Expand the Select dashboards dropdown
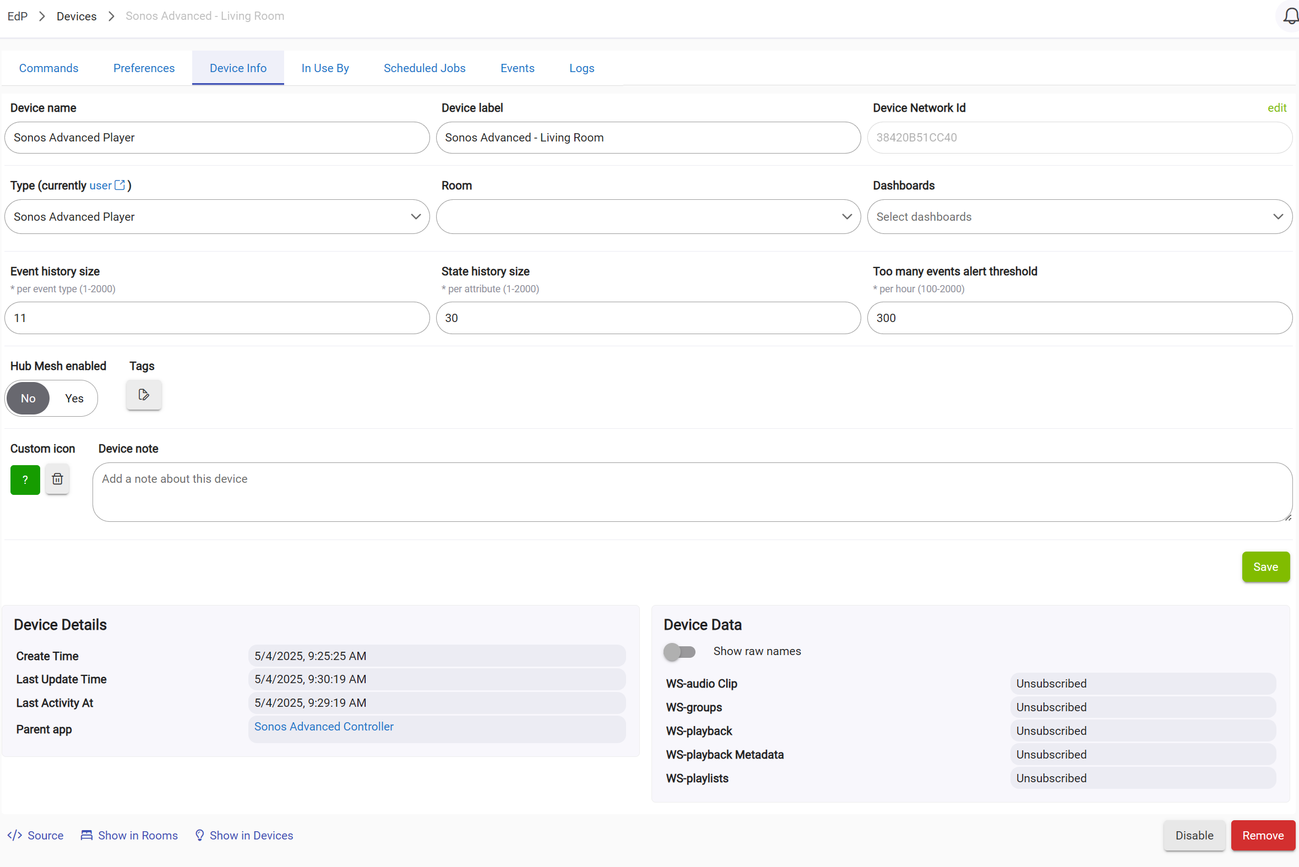1299x867 pixels. 1079,217
